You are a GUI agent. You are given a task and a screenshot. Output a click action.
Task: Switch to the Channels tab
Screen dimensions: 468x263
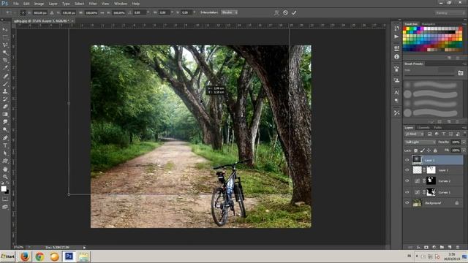tap(423, 128)
